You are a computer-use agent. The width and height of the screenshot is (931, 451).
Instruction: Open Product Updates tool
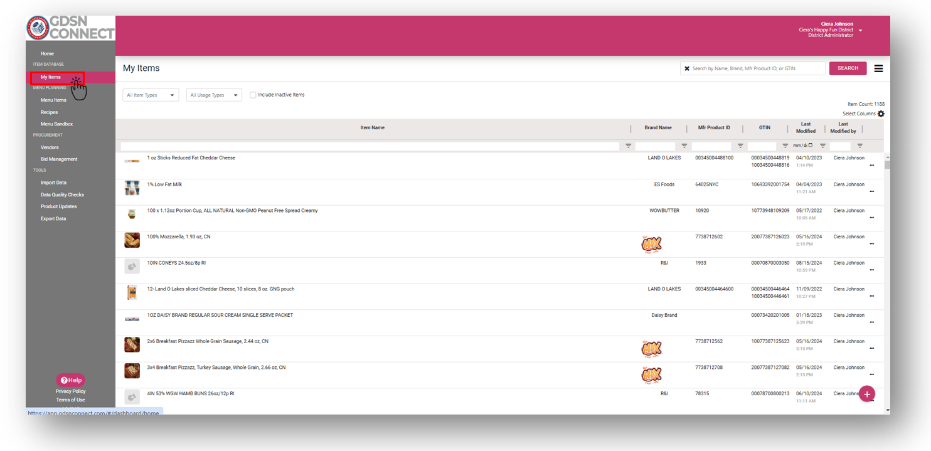coord(58,206)
